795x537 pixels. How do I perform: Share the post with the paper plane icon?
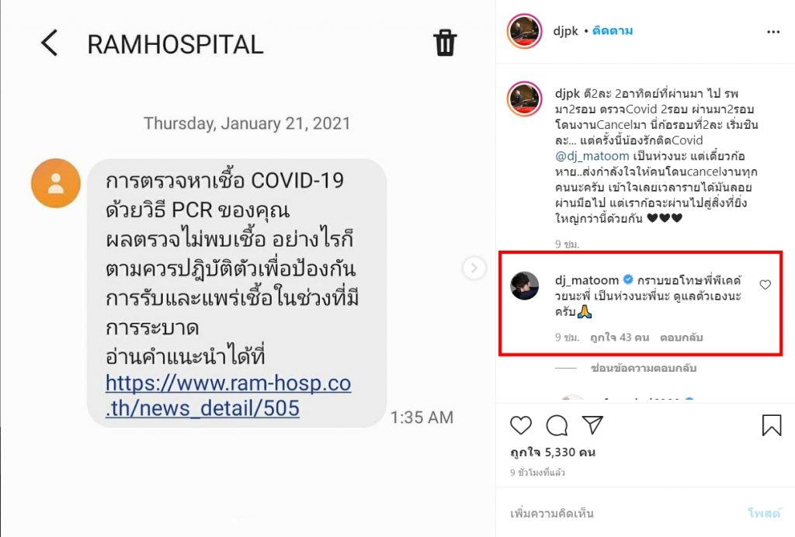[x=592, y=424]
